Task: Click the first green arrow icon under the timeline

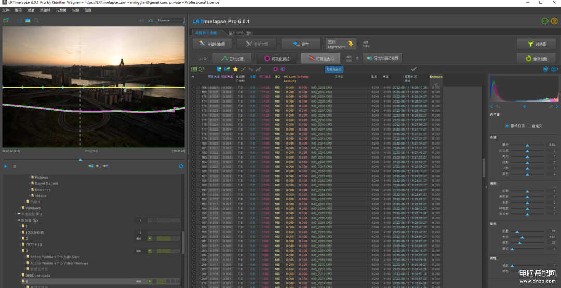Action: click(x=91, y=166)
